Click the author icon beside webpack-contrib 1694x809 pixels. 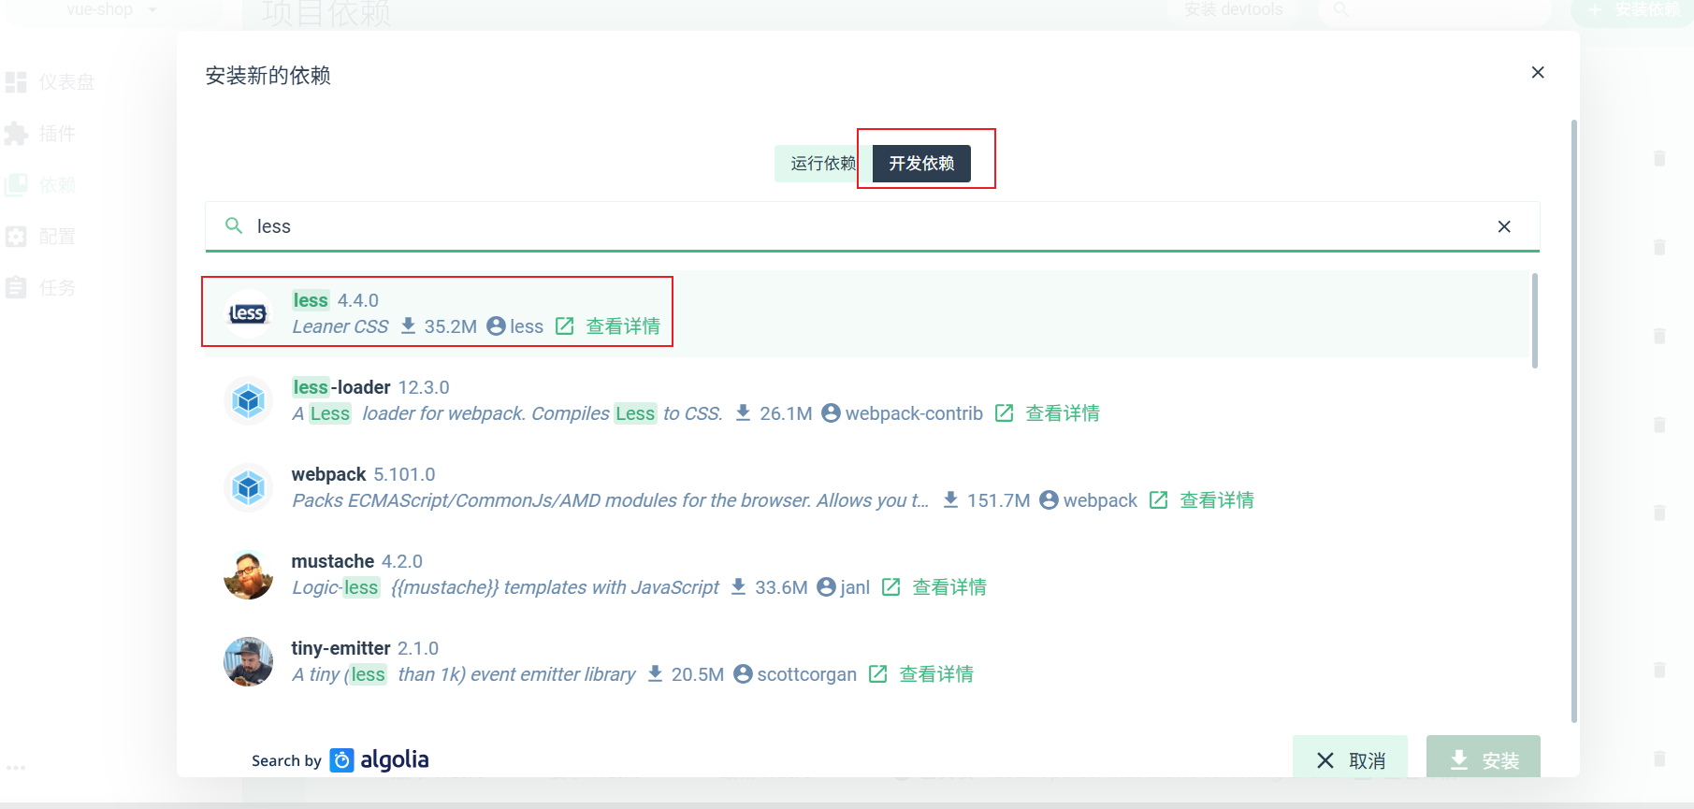pos(831,412)
